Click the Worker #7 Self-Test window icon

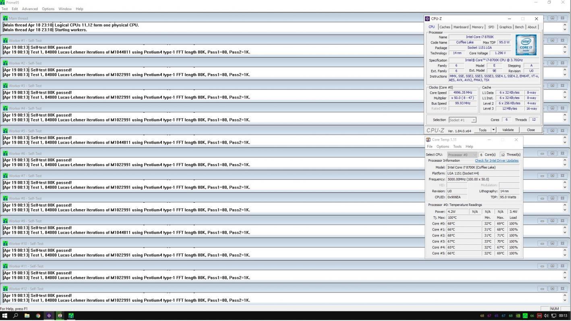click(x=5, y=176)
